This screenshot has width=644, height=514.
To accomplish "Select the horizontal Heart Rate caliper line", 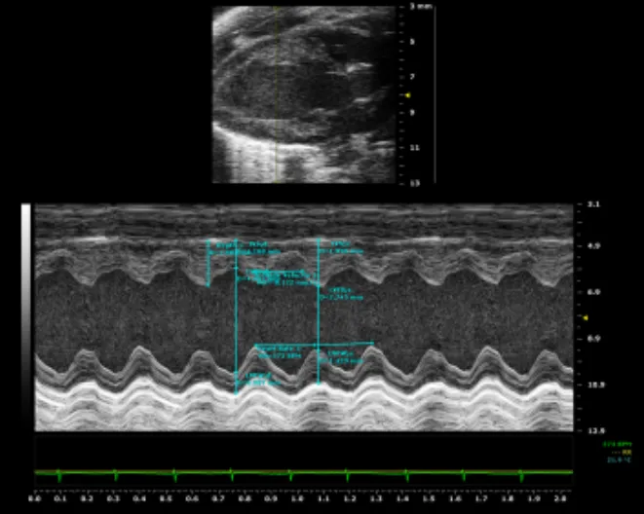I will [314, 344].
